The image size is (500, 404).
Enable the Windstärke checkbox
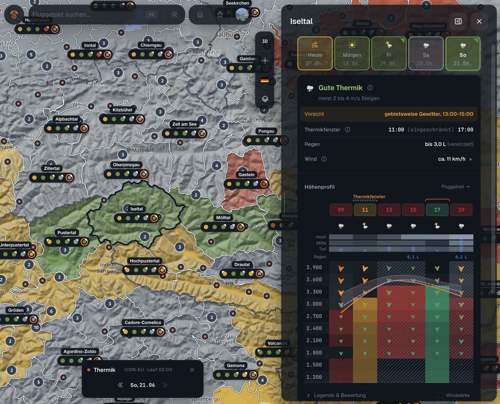440,395
